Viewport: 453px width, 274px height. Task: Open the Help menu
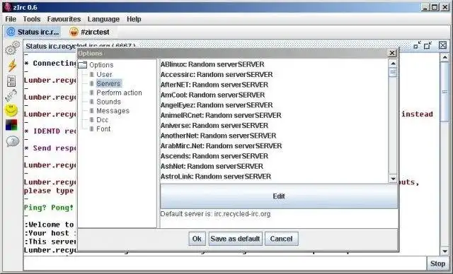(134, 19)
